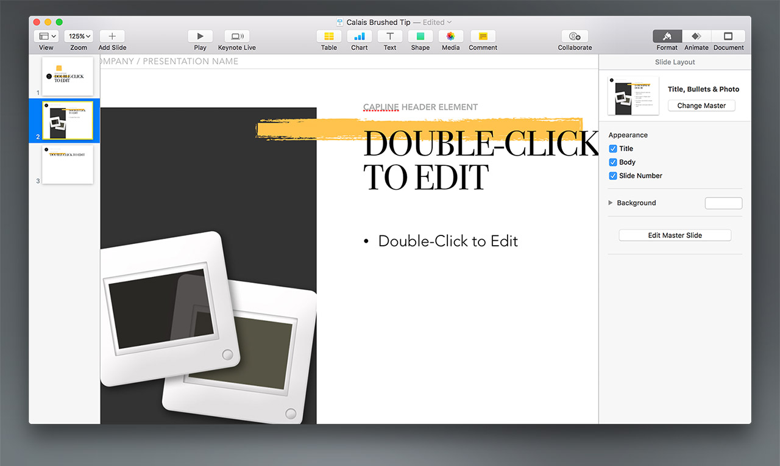Image resolution: width=780 pixels, height=466 pixels.
Task: Click the Collaborate icon
Action: click(x=575, y=37)
